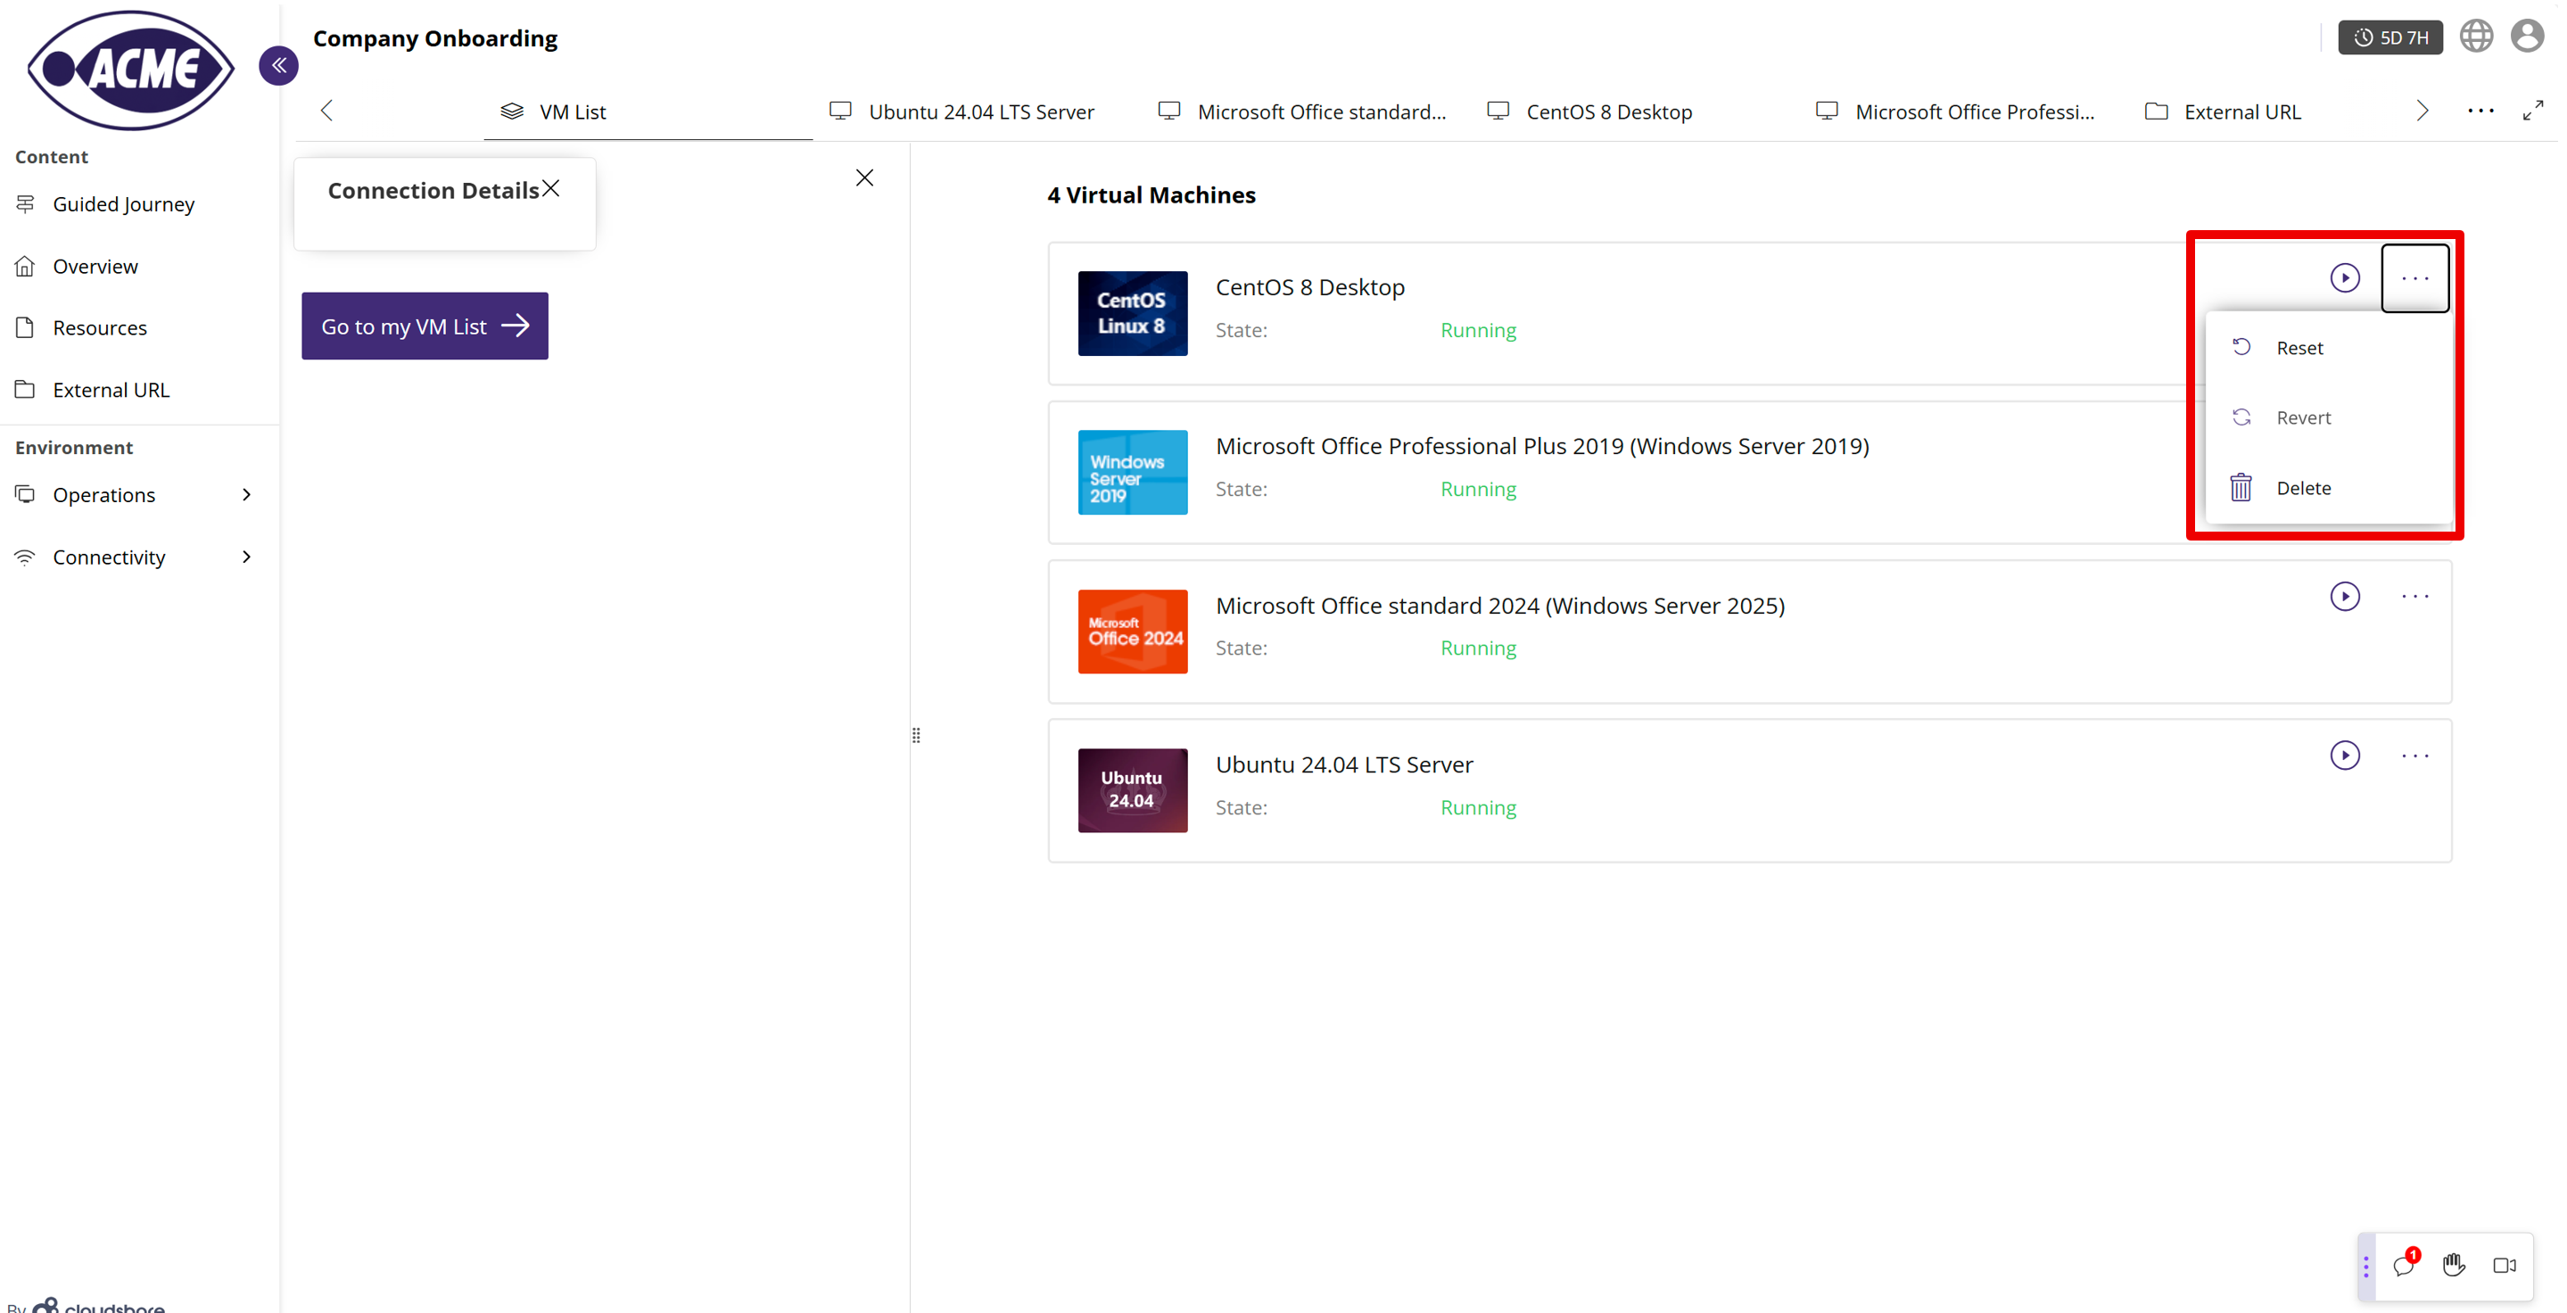Image resolution: width=2567 pixels, height=1313 pixels.
Task: Select Guided Journey in the Content sidebar
Action: pos(124,203)
